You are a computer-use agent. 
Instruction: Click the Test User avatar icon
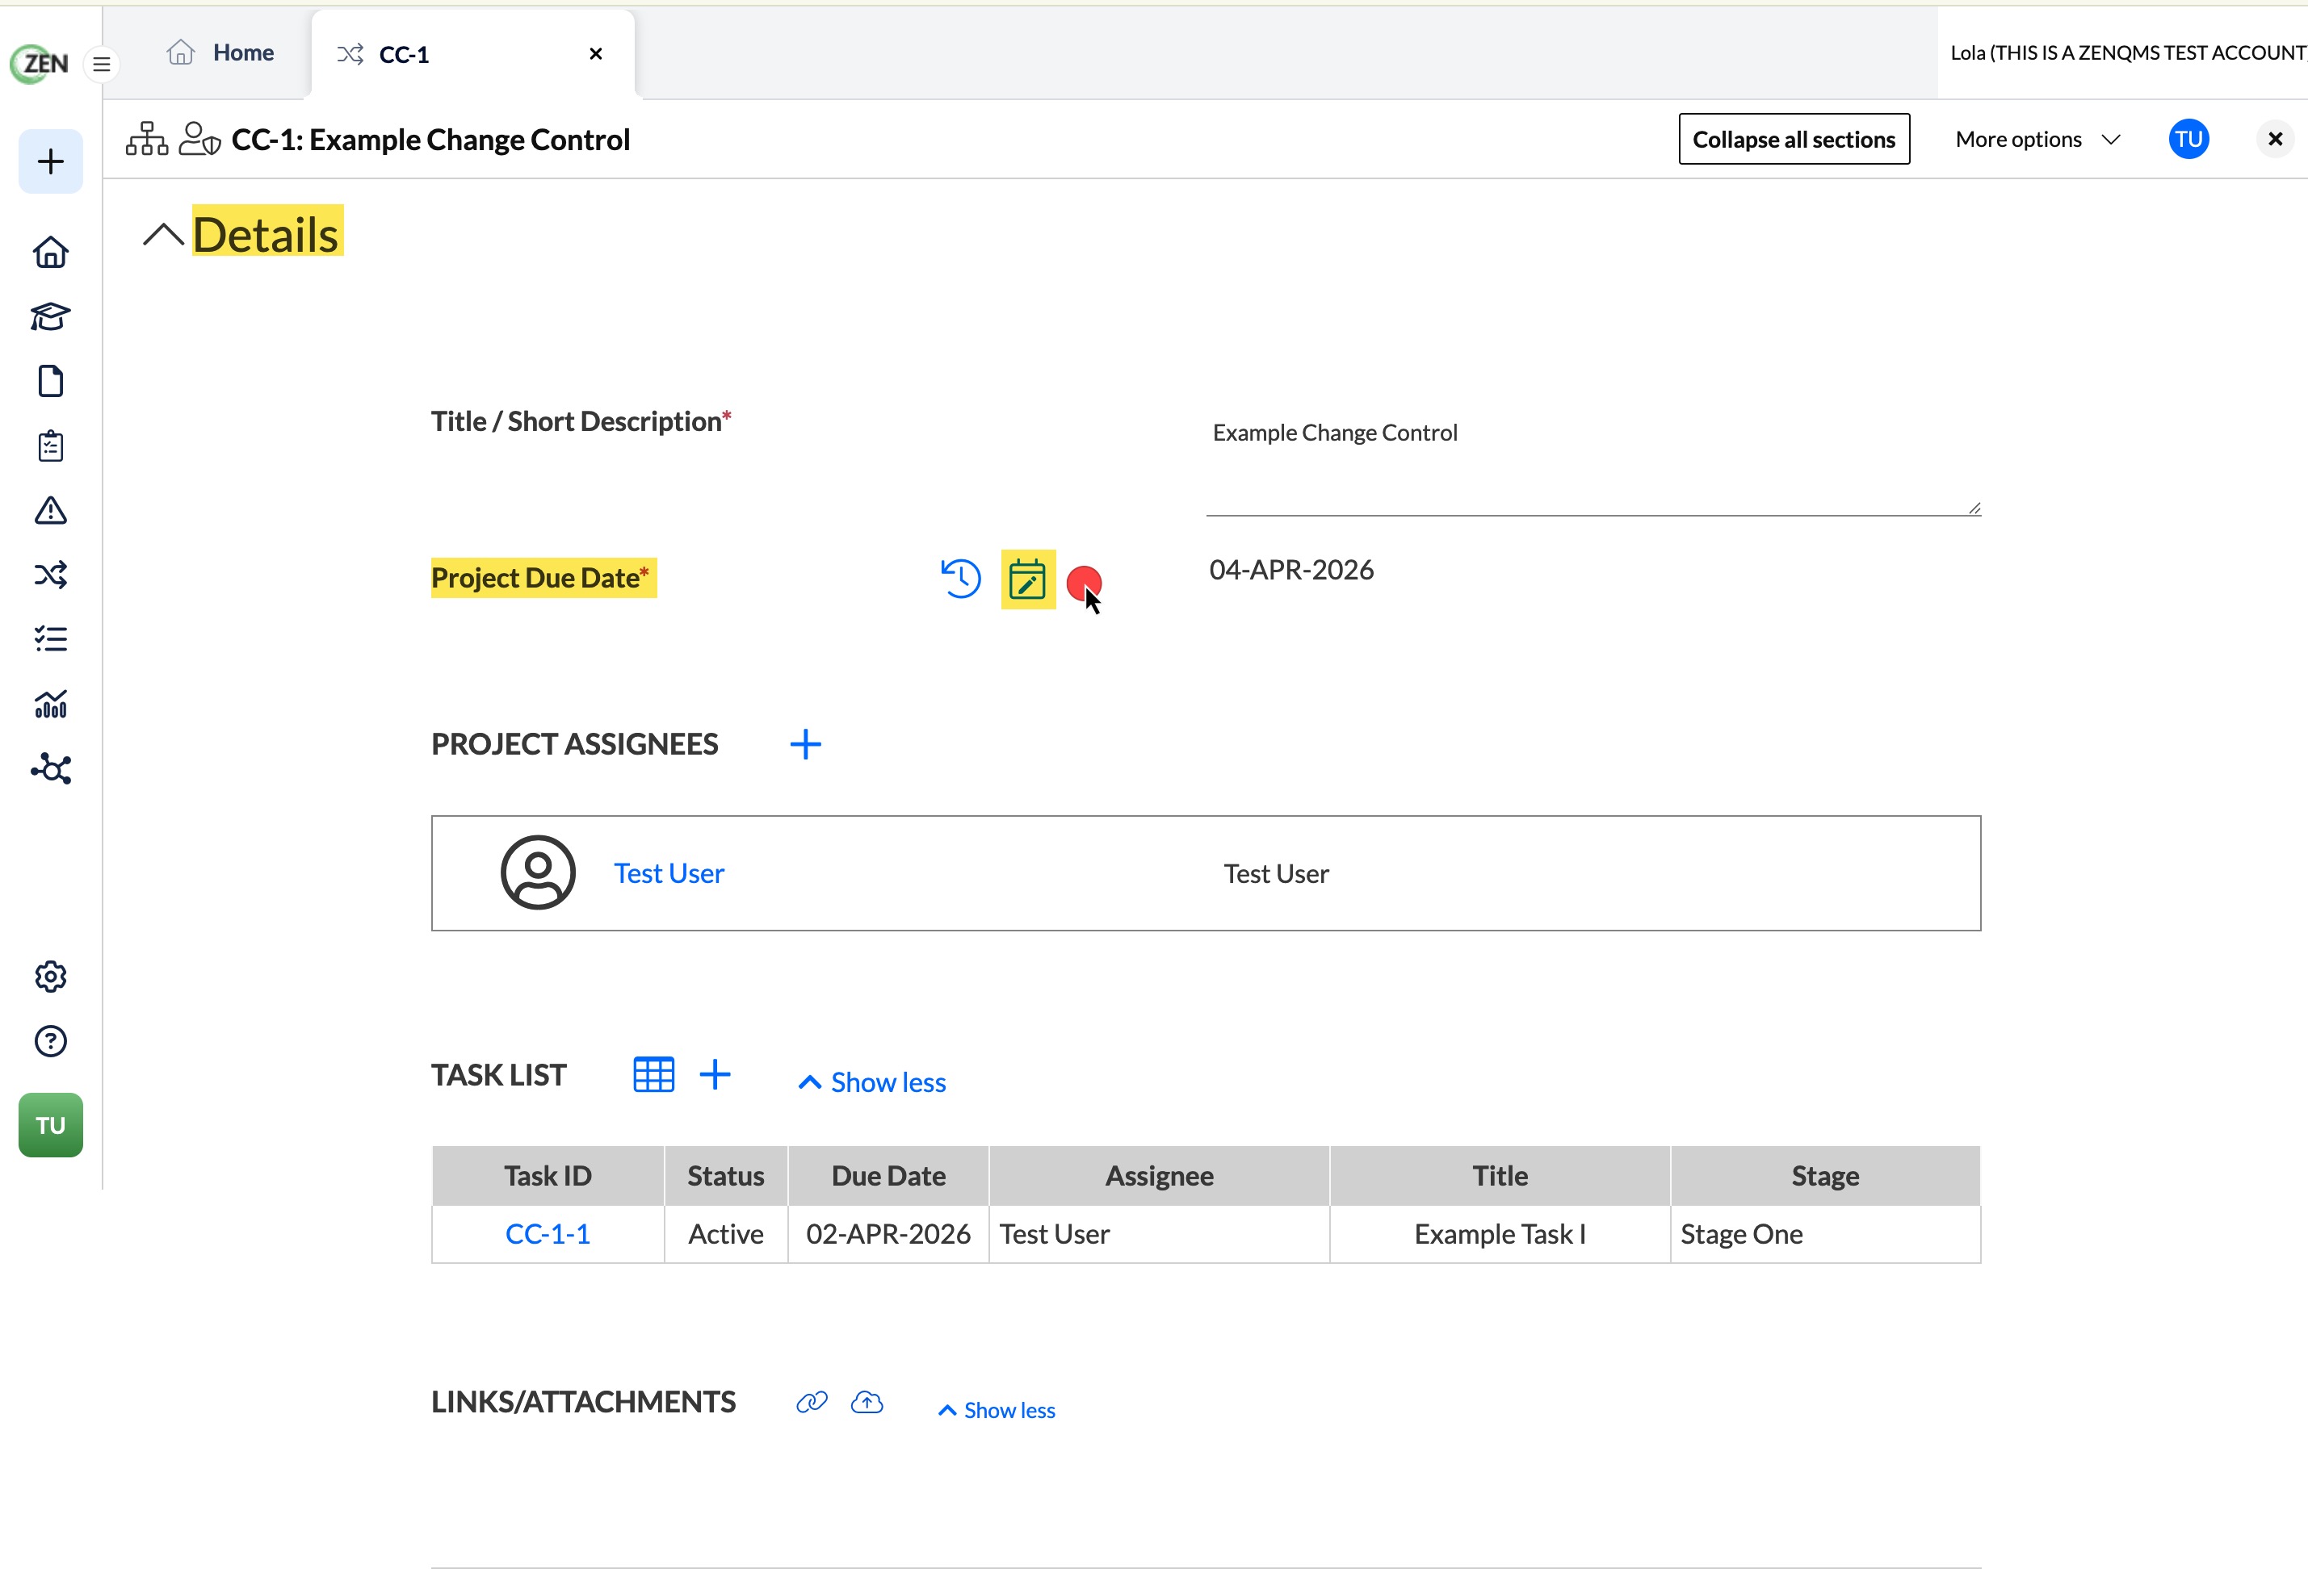539,874
